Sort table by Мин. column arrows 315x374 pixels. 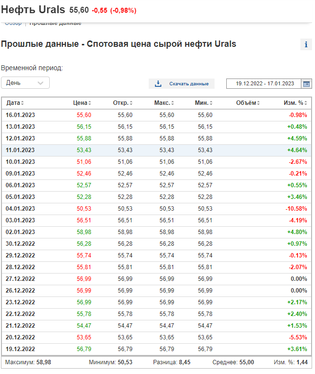pos(211,103)
